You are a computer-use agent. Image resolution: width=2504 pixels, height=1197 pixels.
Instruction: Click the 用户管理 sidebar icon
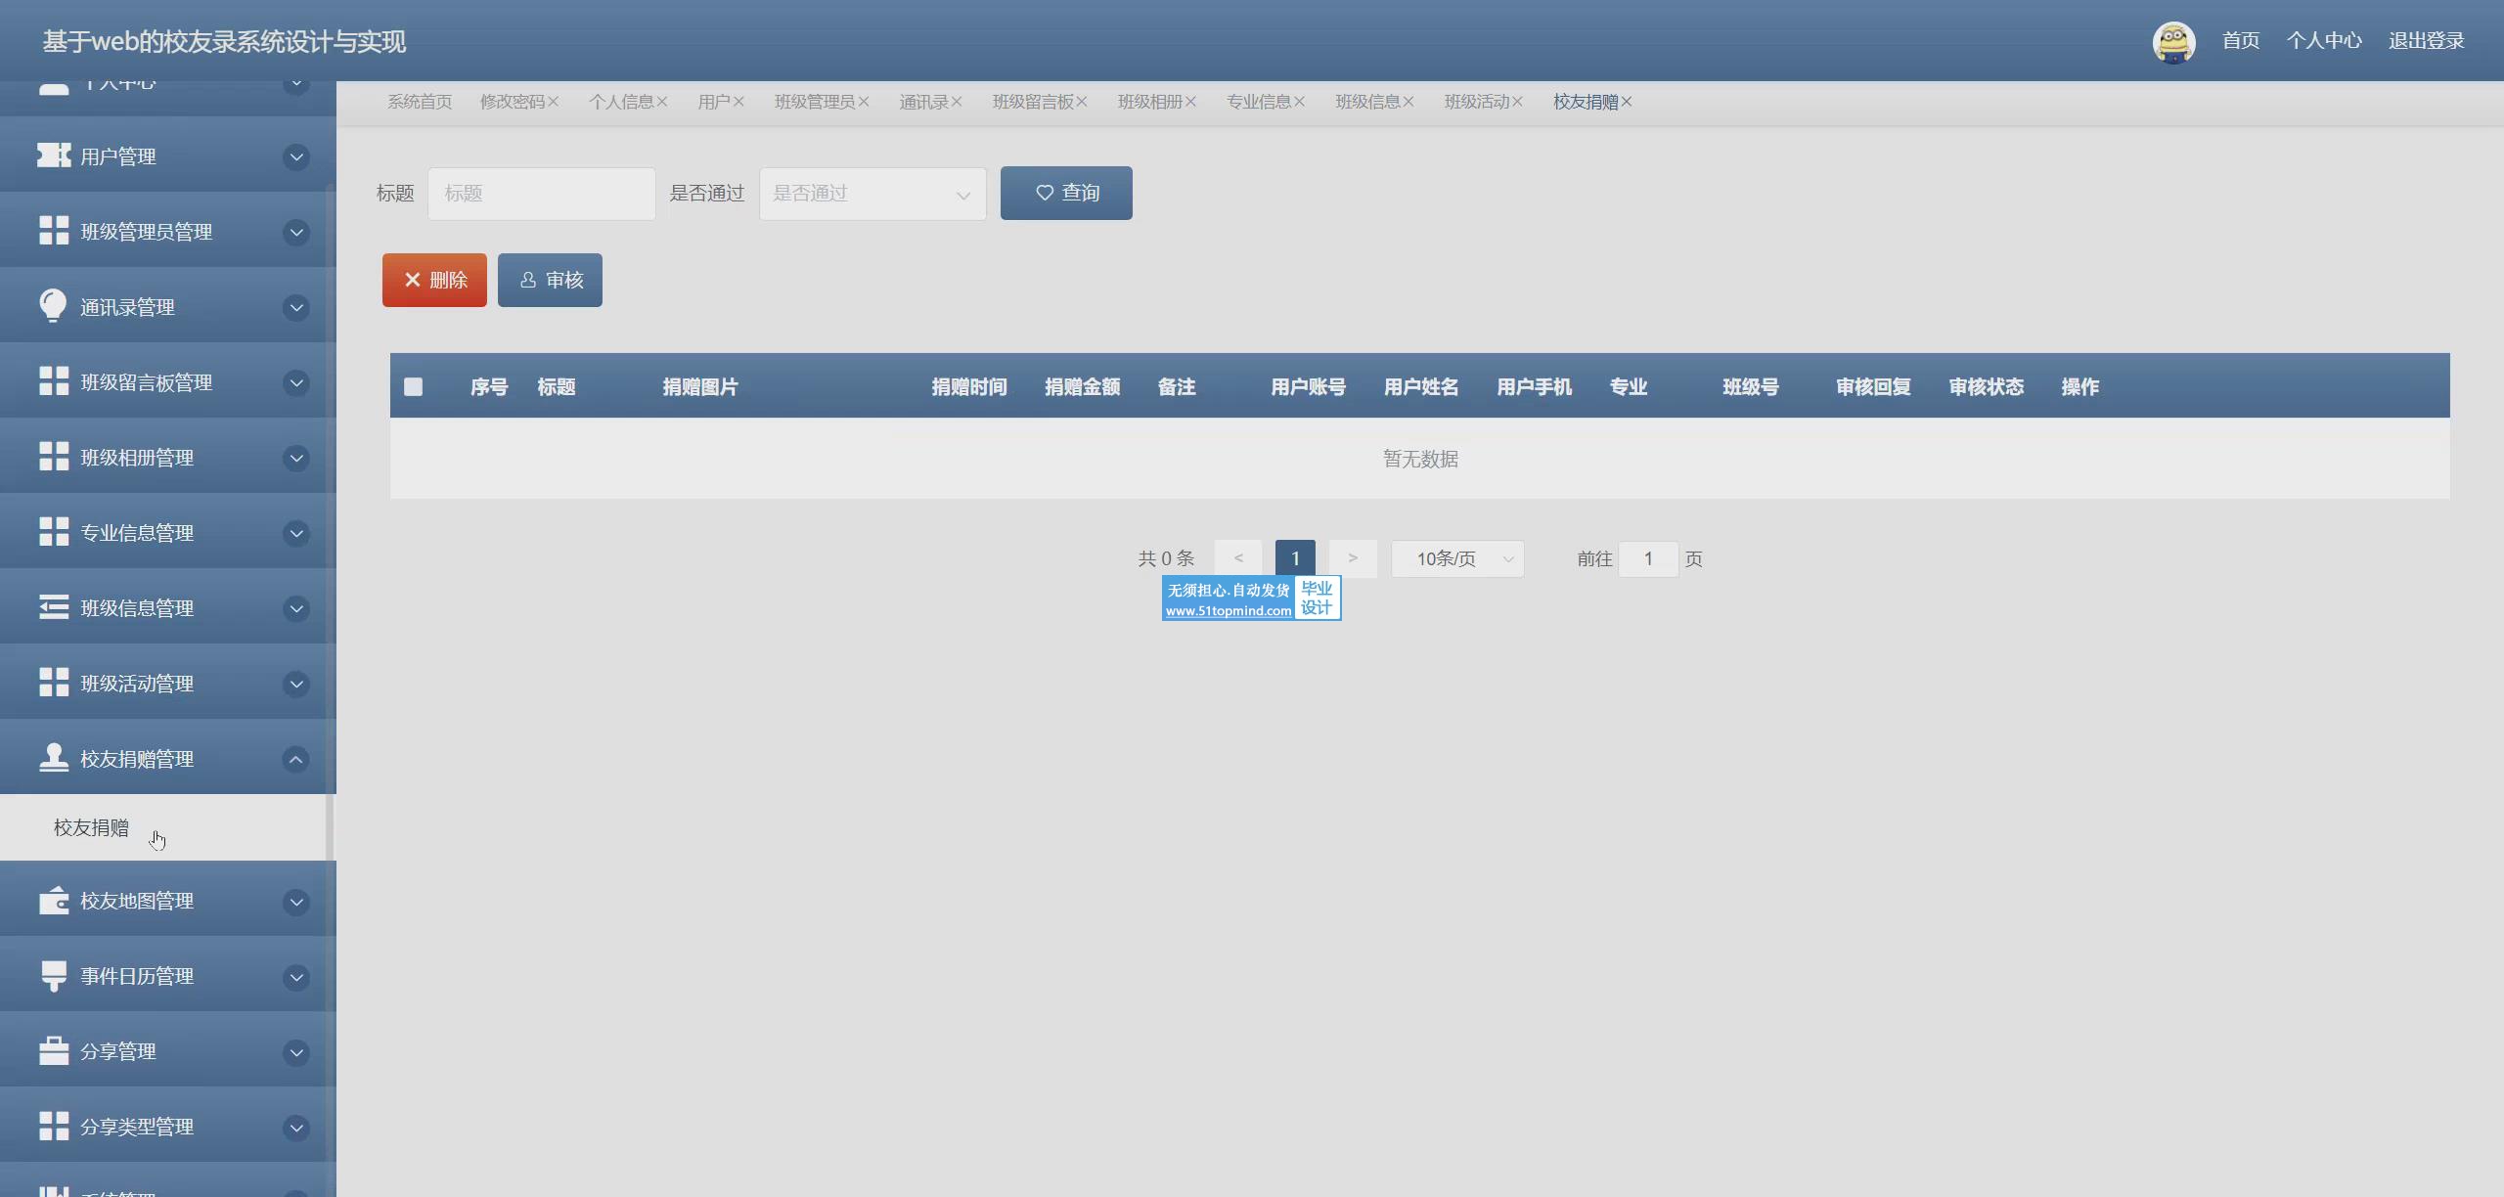(x=54, y=155)
